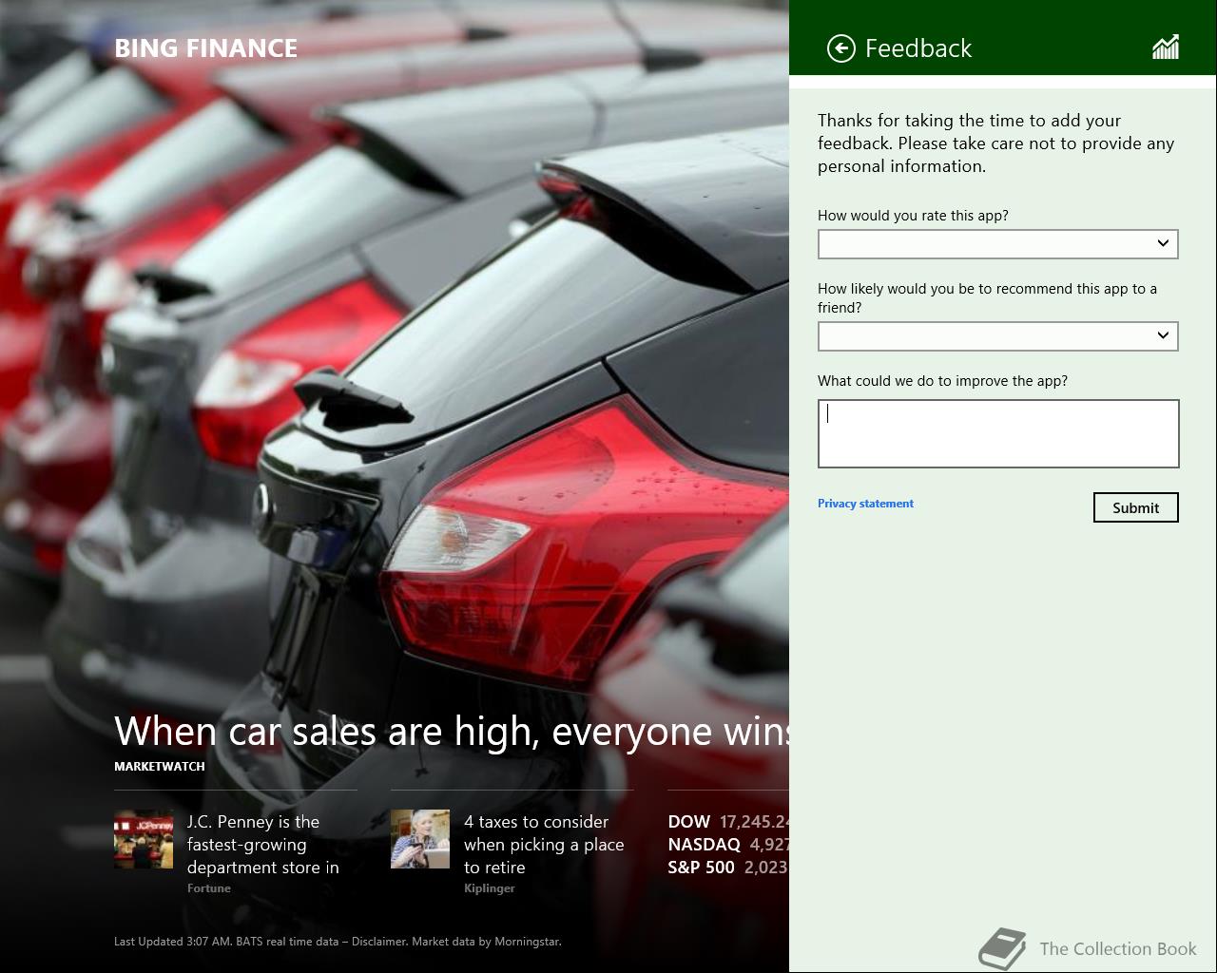Click the Finance chart icon in Feedback header
Screen dimensions: 1217x973
tap(1166, 48)
